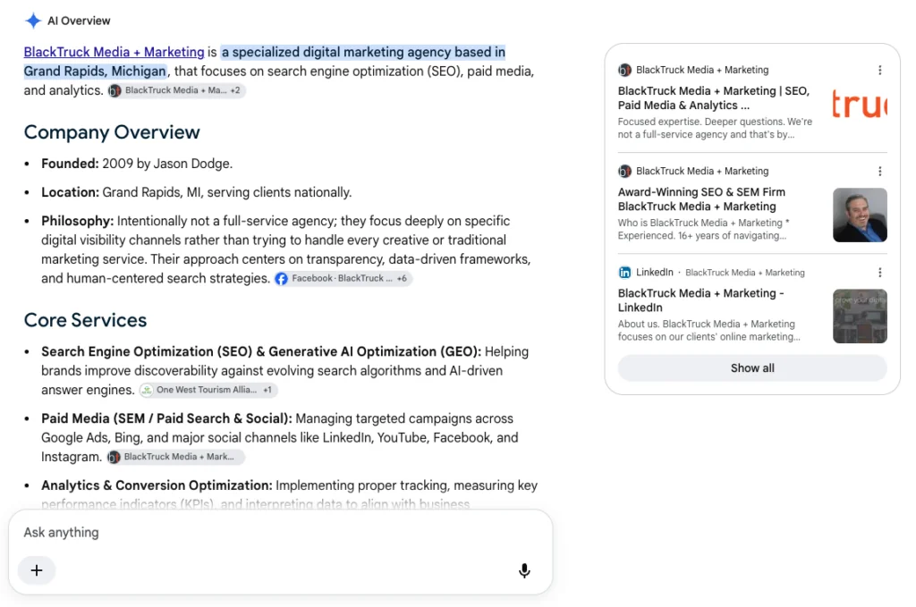Click BlackTruck favicon on second source card
Viewport: 916px width, 607px height.
[624, 171]
